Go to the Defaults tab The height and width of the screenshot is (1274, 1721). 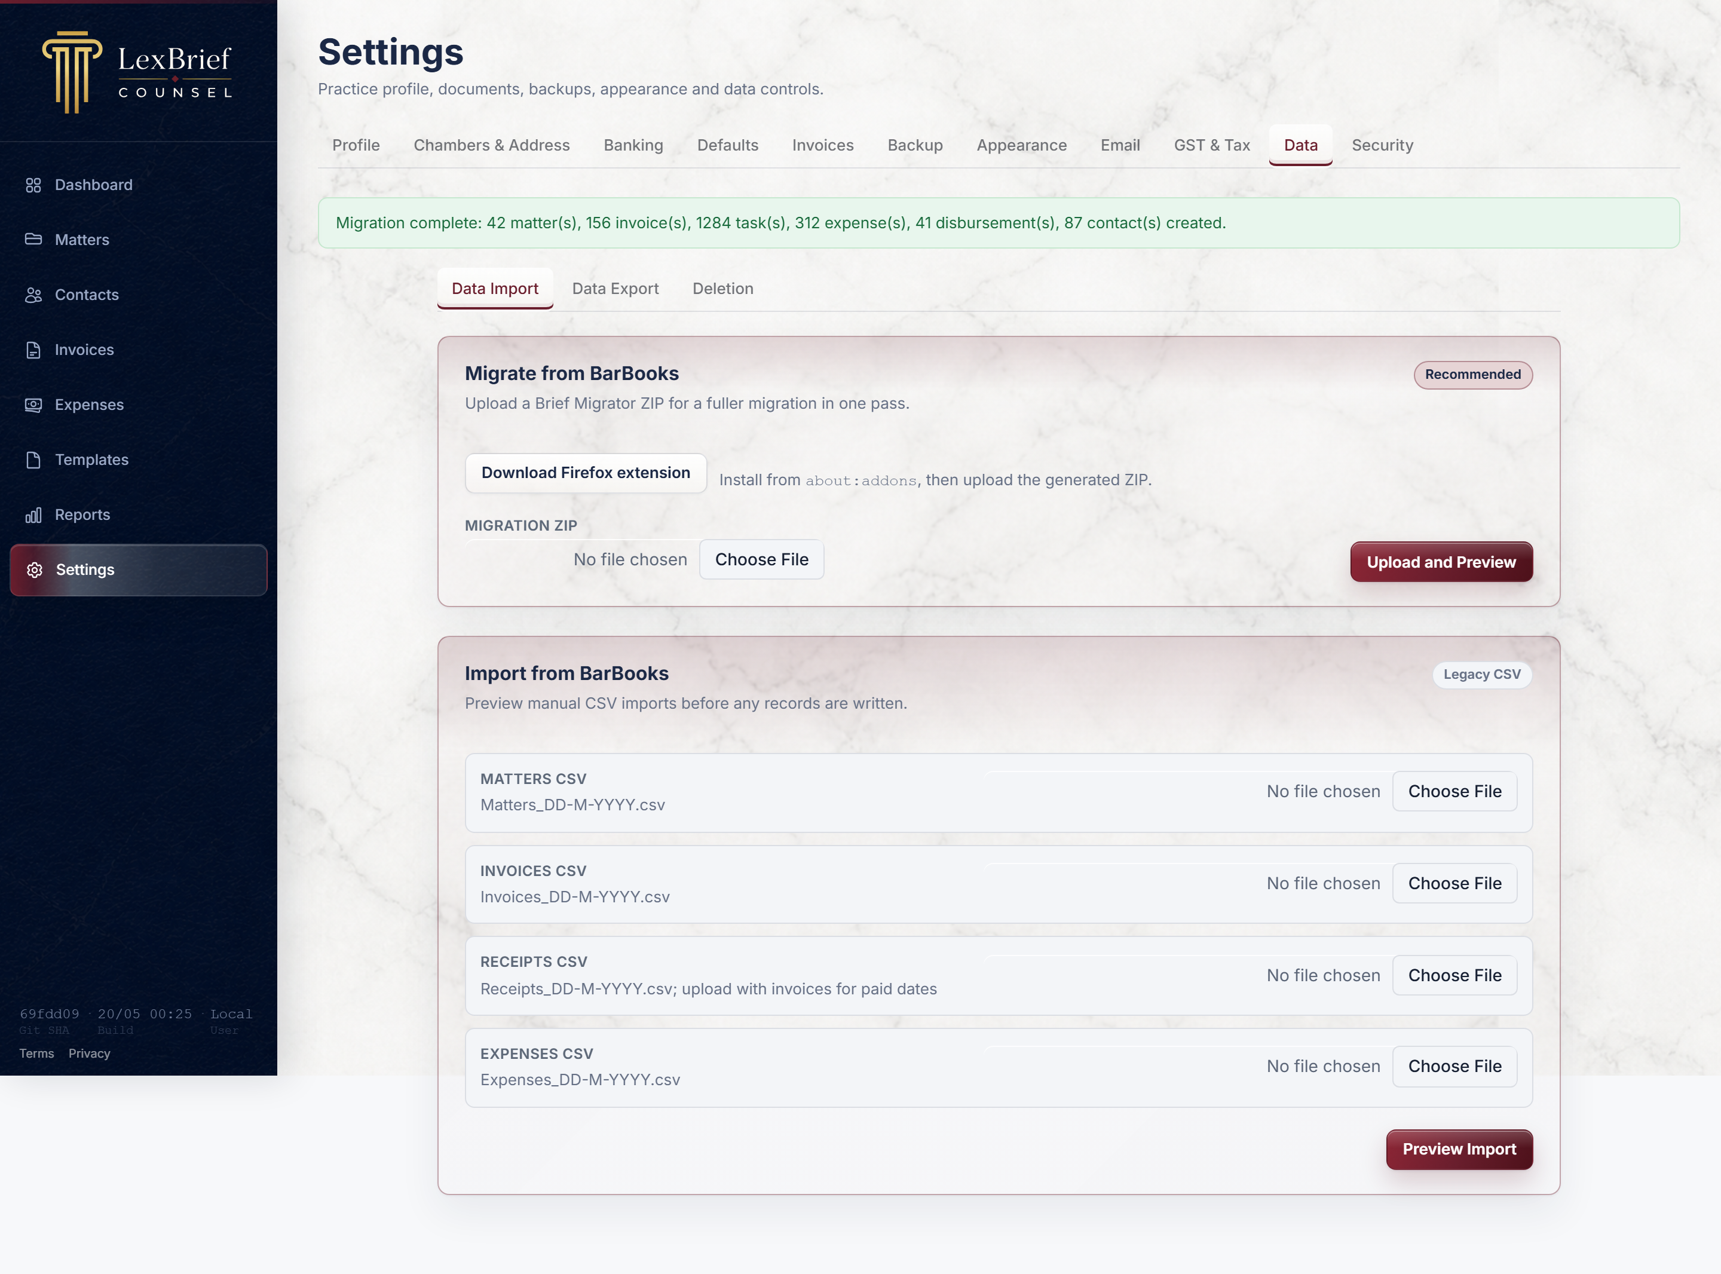[728, 145]
